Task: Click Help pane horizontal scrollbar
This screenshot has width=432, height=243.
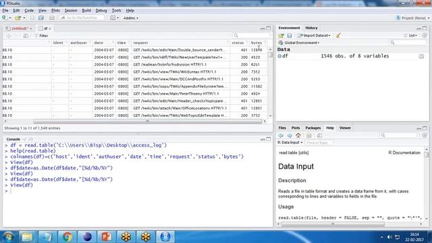Action: tap(333, 224)
